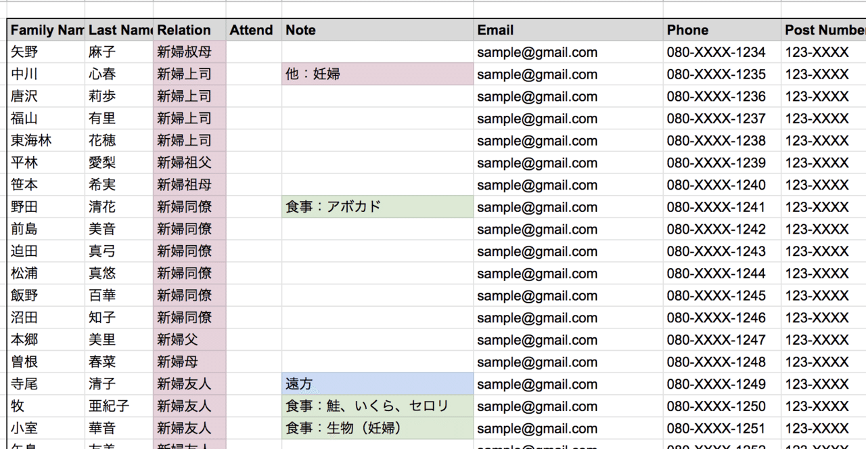The image size is (866, 449).
Task: Click the note 食事：鮭、いくら、セロリ
Action: click(377, 406)
